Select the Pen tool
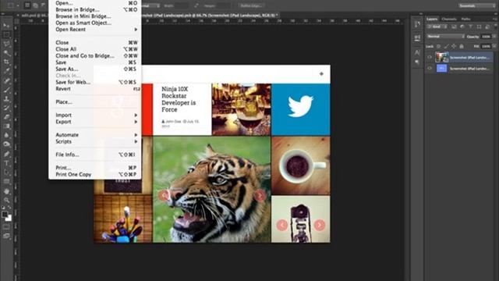The image size is (499, 281). 7,154
